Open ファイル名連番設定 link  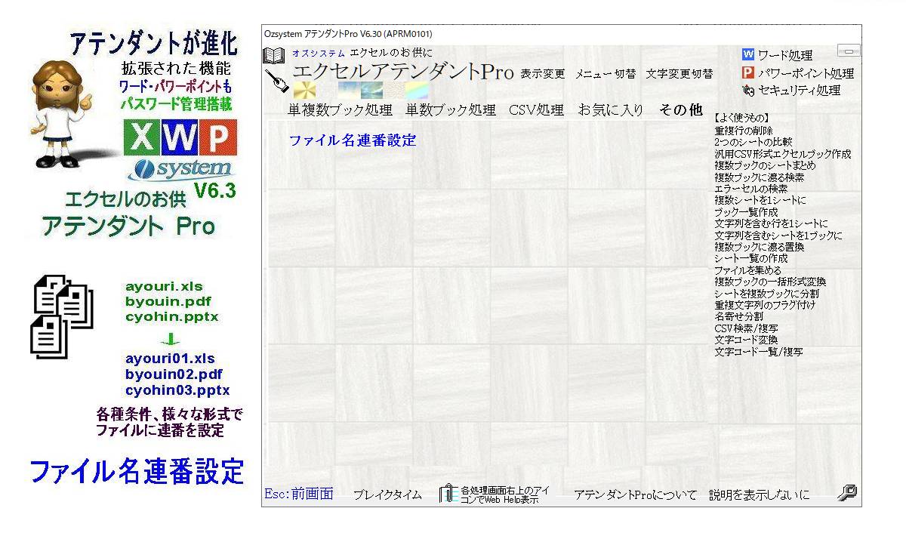click(353, 140)
